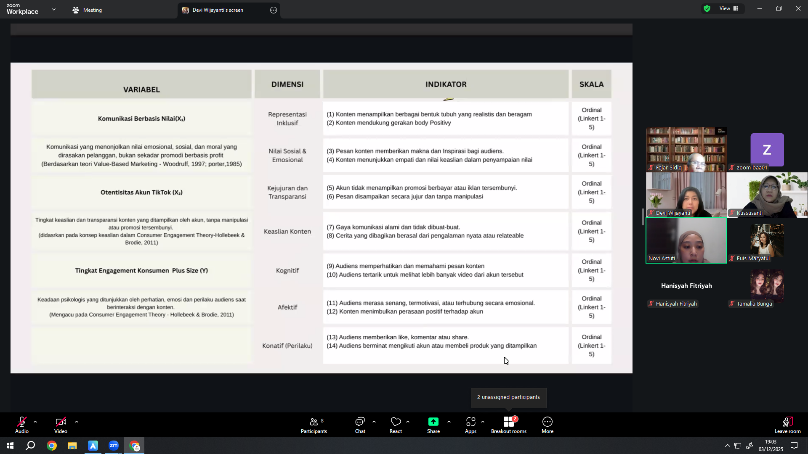The width and height of the screenshot is (808, 454).
Task: Open Breakout rooms
Action: pos(509,425)
